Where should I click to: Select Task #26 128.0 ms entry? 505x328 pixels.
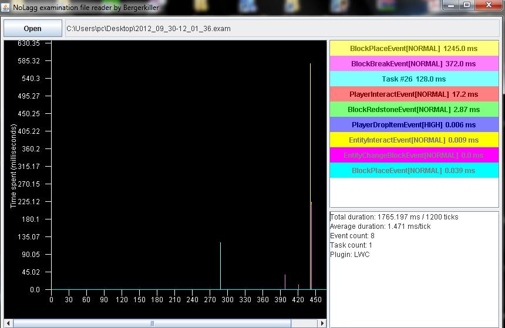414,79
